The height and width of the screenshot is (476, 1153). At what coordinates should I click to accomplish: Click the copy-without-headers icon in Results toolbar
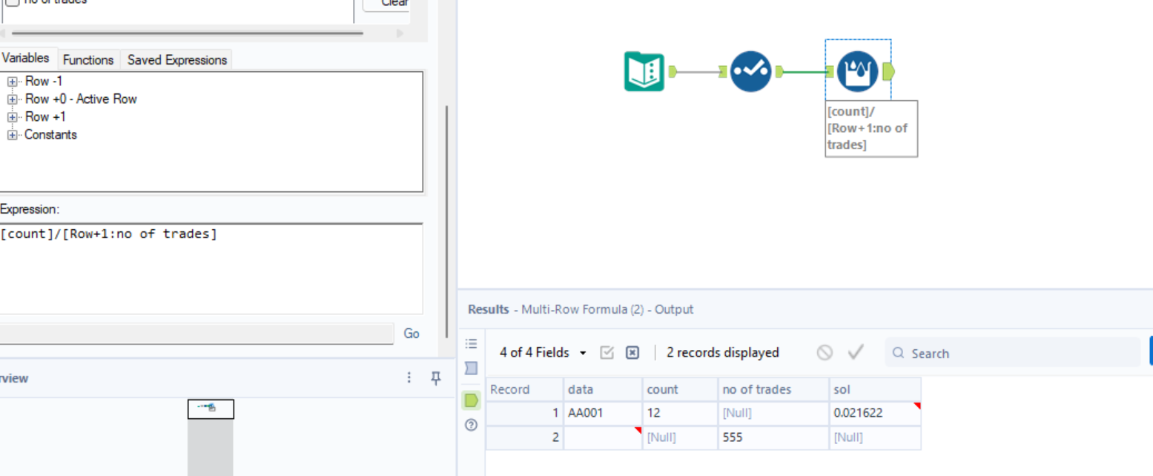632,352
